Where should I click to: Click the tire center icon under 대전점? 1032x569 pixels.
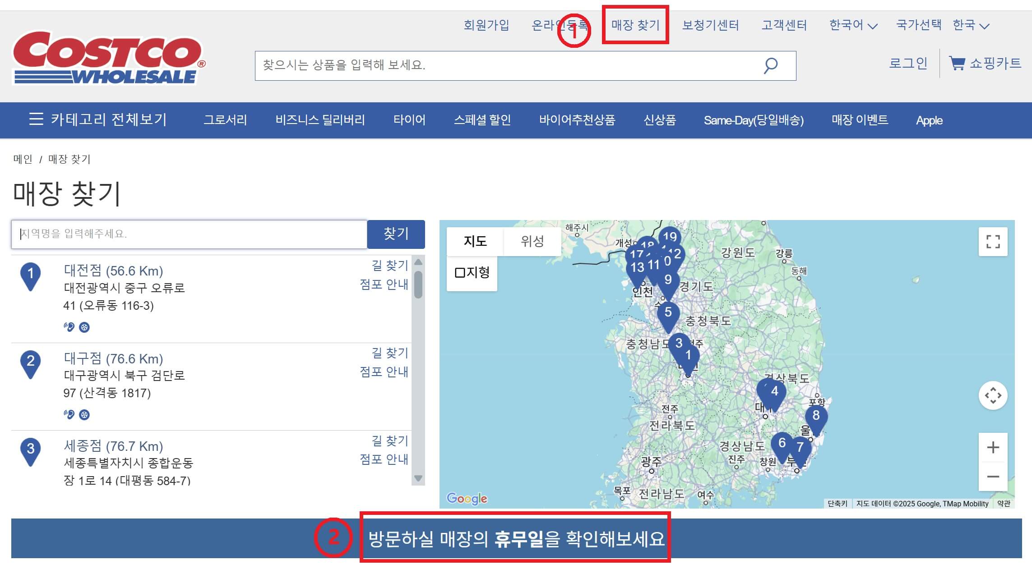tap(84, 327)
